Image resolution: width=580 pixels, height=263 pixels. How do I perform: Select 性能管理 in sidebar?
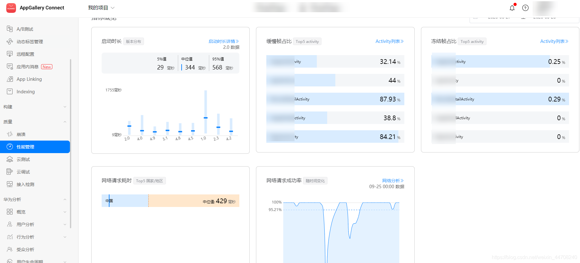click(x=35, y=147)
